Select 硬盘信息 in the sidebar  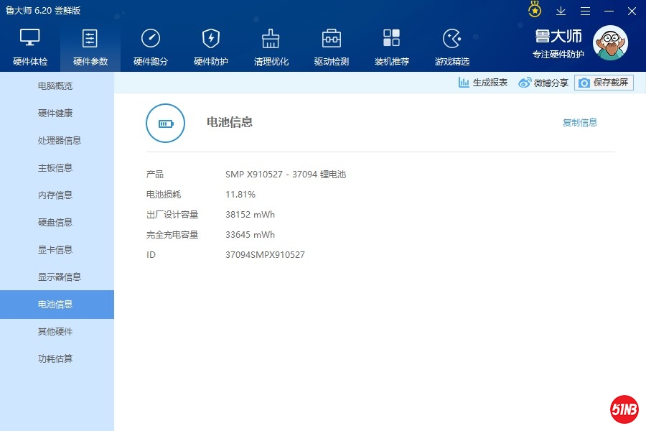pos(55,223)
